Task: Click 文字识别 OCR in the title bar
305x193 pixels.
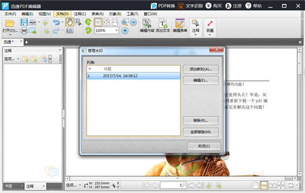Action: (x=190, y=6)
